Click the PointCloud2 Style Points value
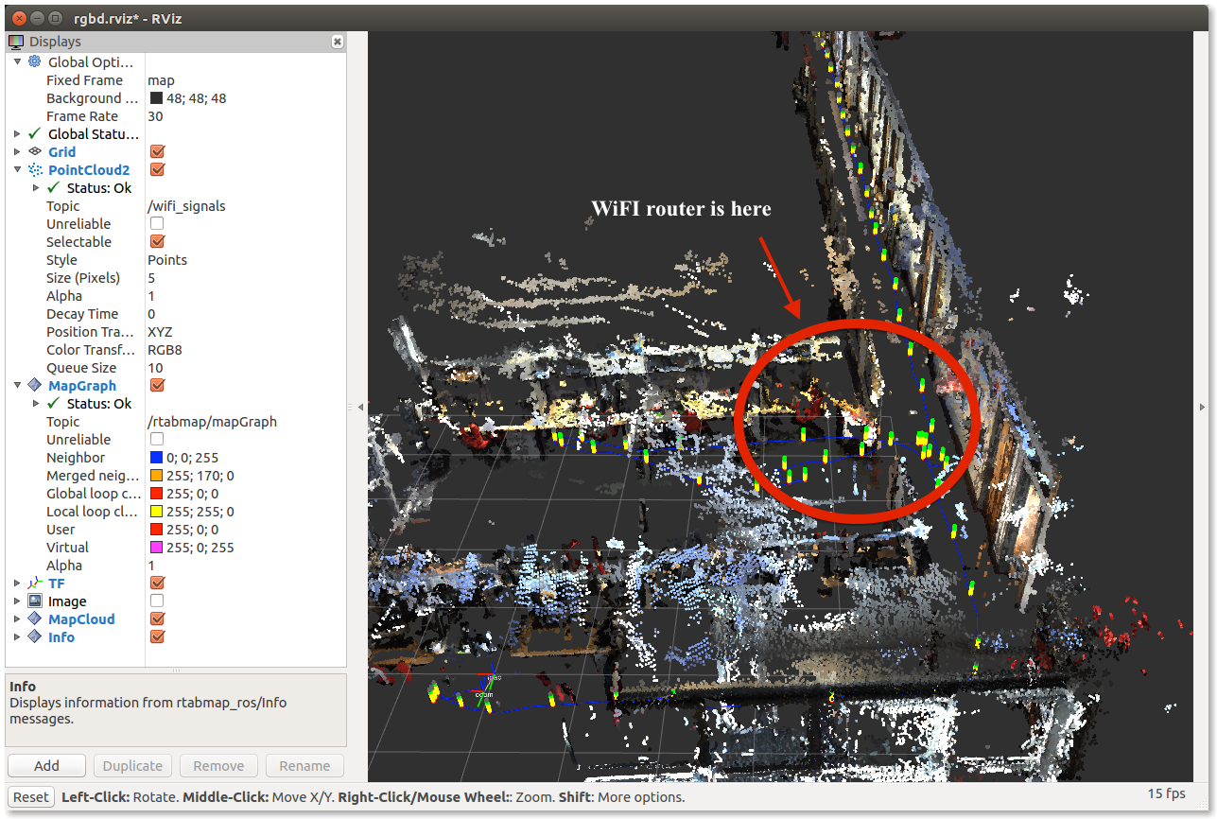This screenshot has width=1217, height=819. 167,260
